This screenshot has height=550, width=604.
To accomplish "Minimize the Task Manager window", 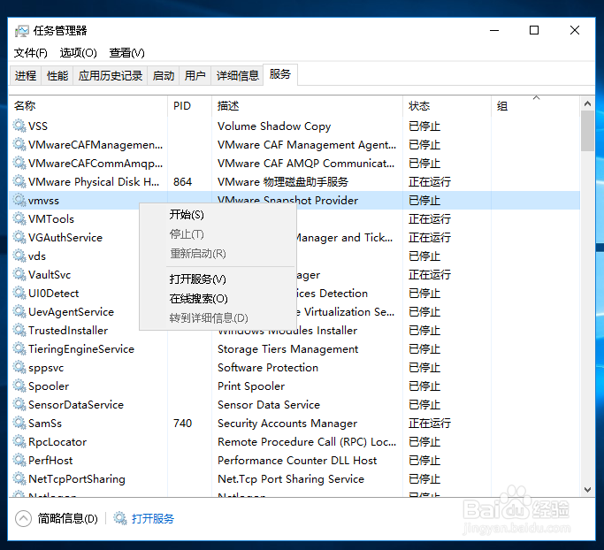I will coord(494,30).
